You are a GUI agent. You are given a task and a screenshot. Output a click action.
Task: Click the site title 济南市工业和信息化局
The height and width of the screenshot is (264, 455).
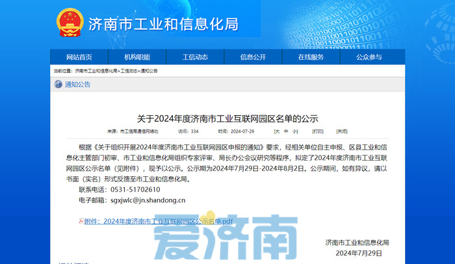coord(163,24)
